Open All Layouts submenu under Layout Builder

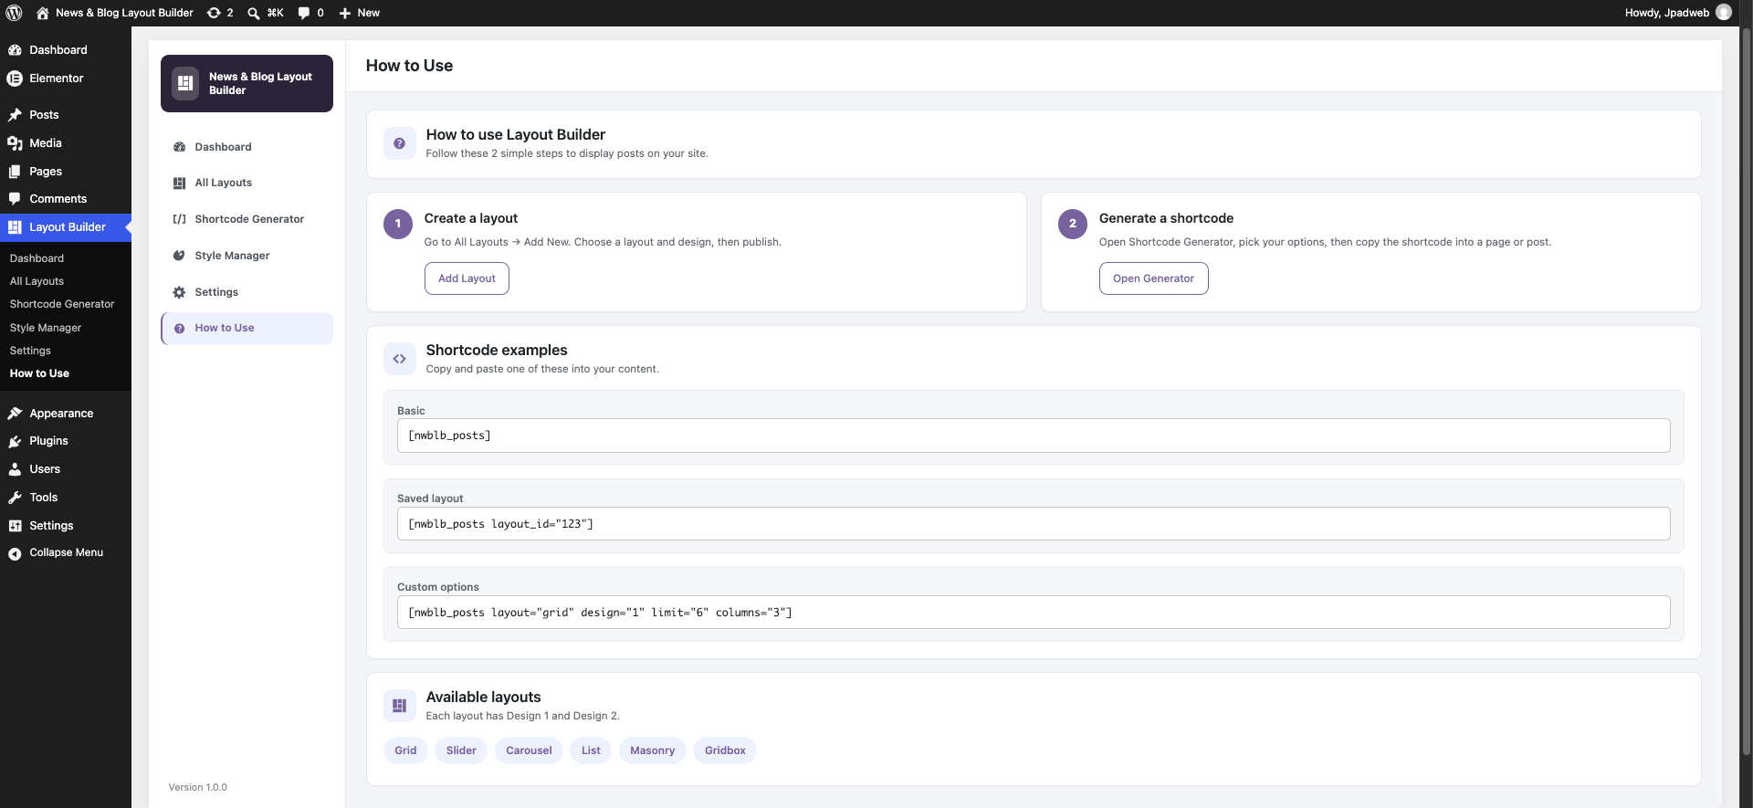pyautogui.click(x=37, y=281)
